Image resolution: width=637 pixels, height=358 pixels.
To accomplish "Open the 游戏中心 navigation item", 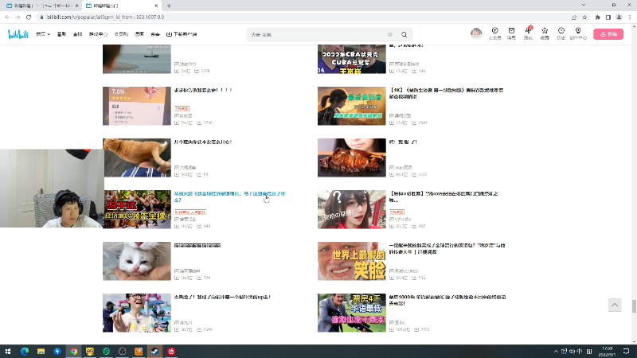I will pos(98,34).
